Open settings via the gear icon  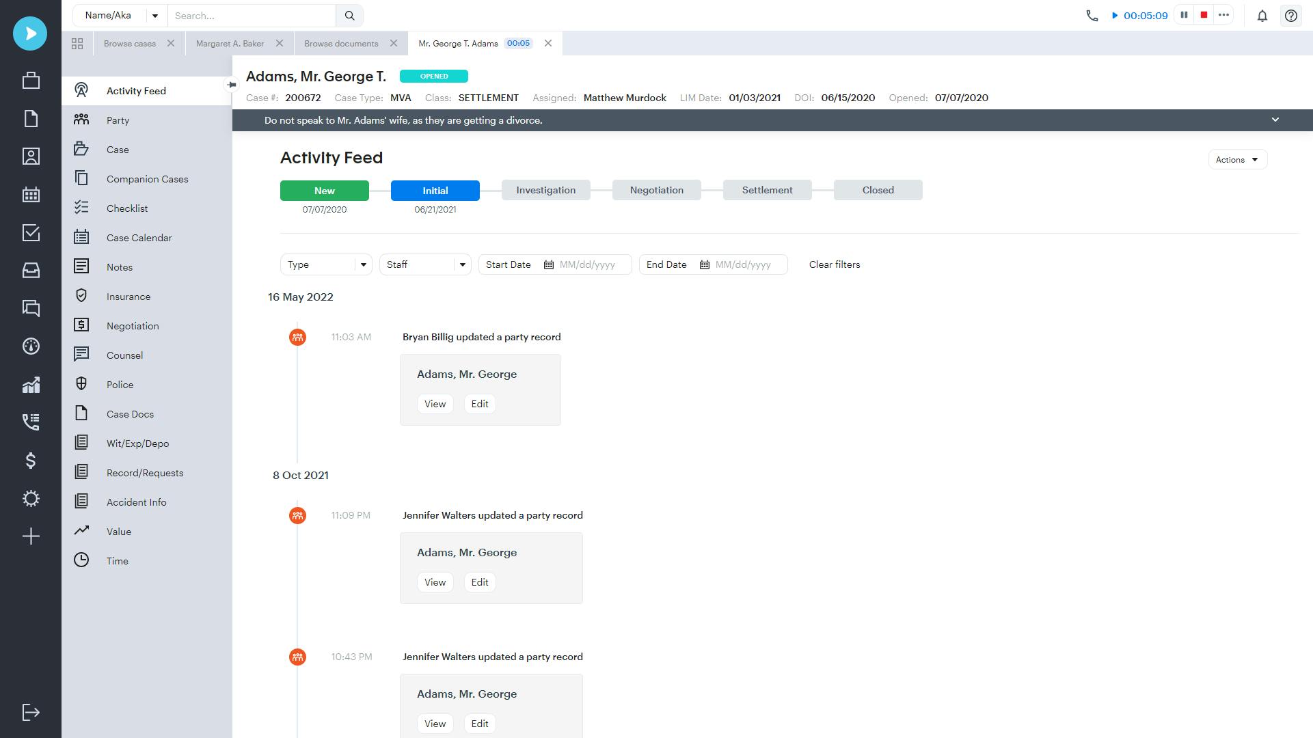pyautogui.click(x=30, y=499)
